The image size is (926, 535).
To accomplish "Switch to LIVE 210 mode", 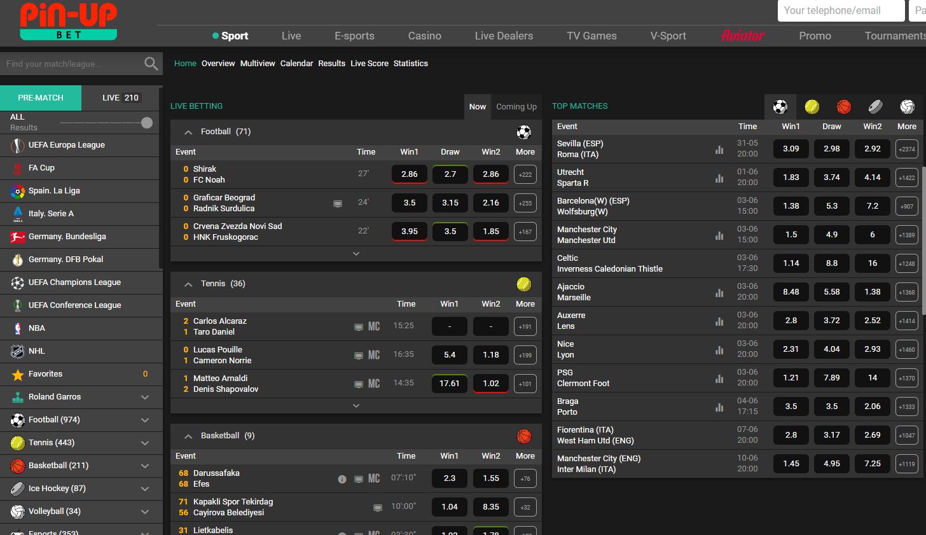I will (121, 98).
